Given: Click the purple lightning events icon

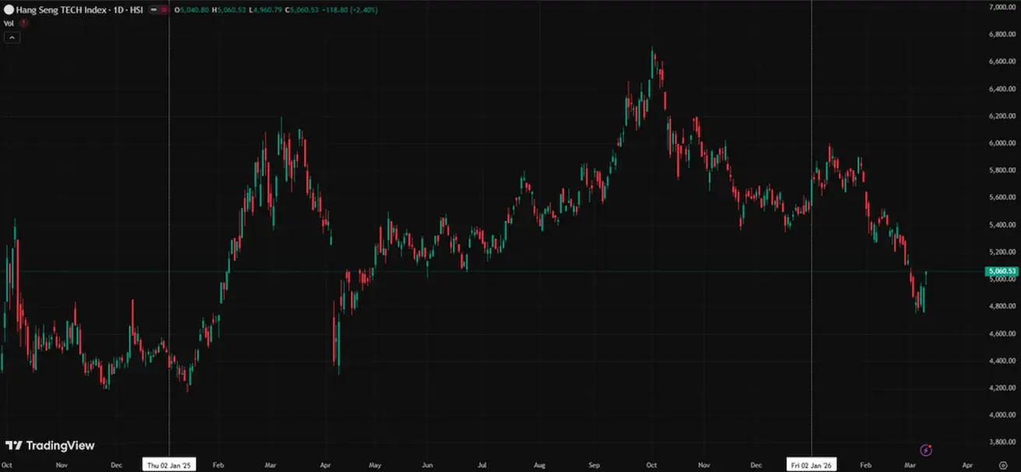Looking at the screenshot, I should click(926, 449).
